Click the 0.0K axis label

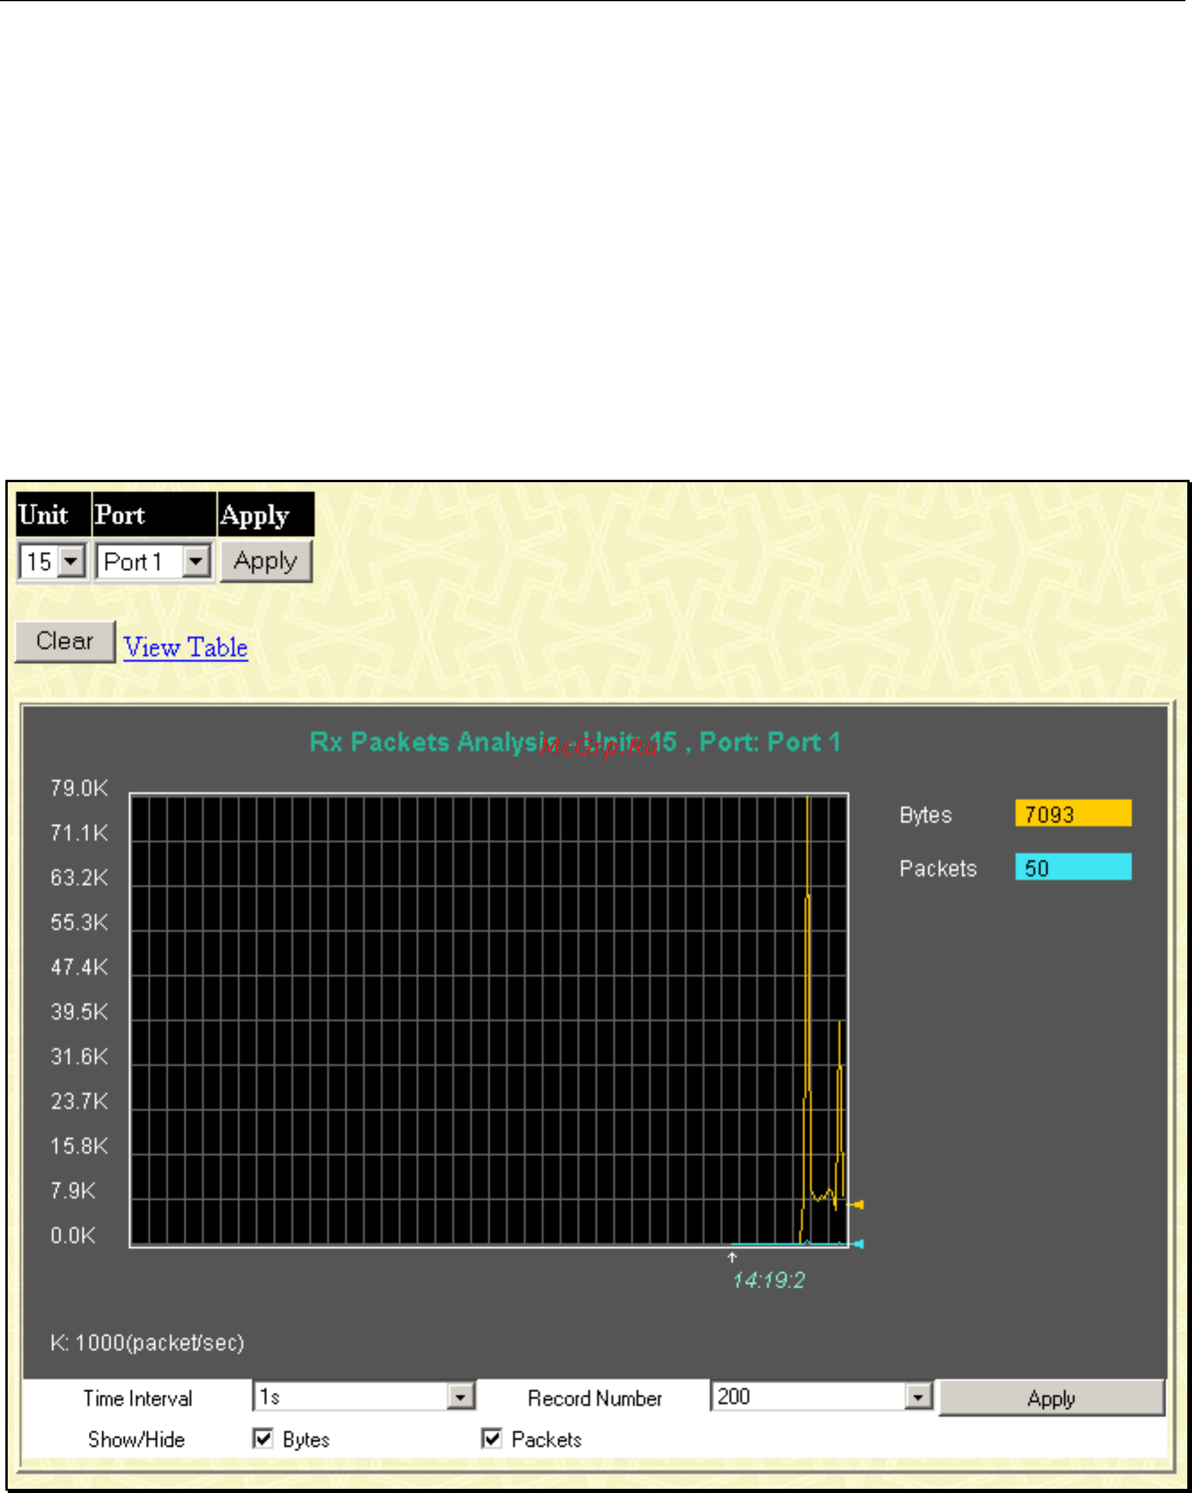pyautogui.click(x=73, y=1236)
